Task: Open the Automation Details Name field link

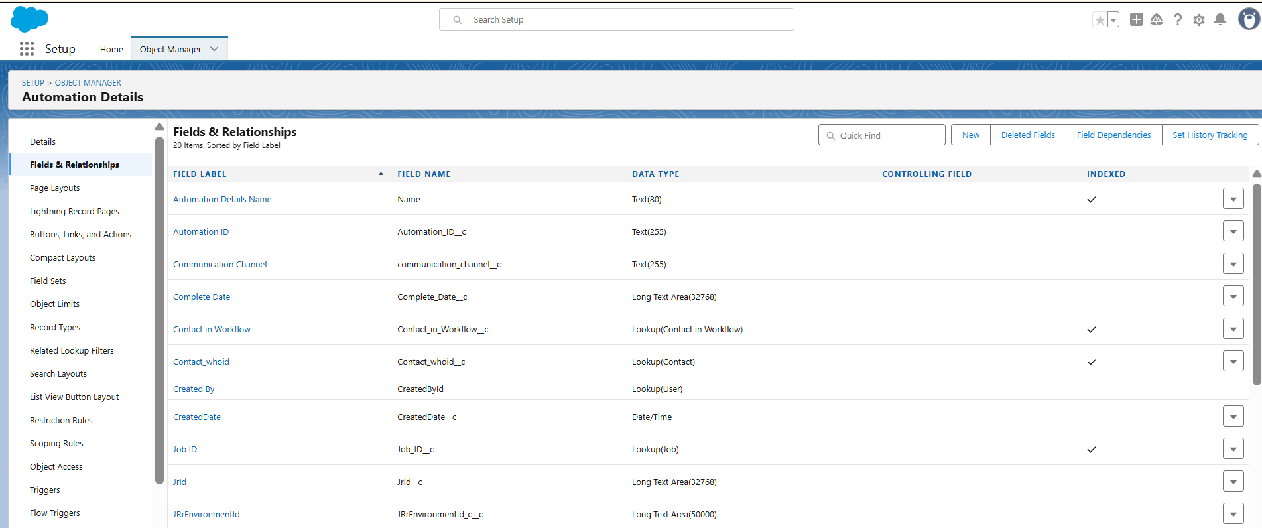Action: 222,199
